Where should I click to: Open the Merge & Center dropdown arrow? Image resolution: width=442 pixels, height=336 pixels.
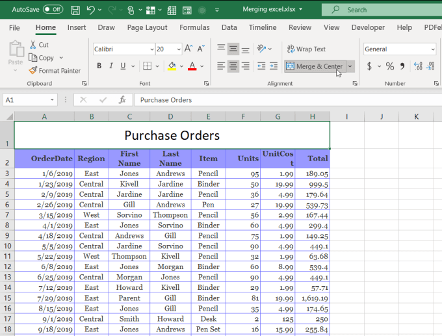(x=350, y=66)
